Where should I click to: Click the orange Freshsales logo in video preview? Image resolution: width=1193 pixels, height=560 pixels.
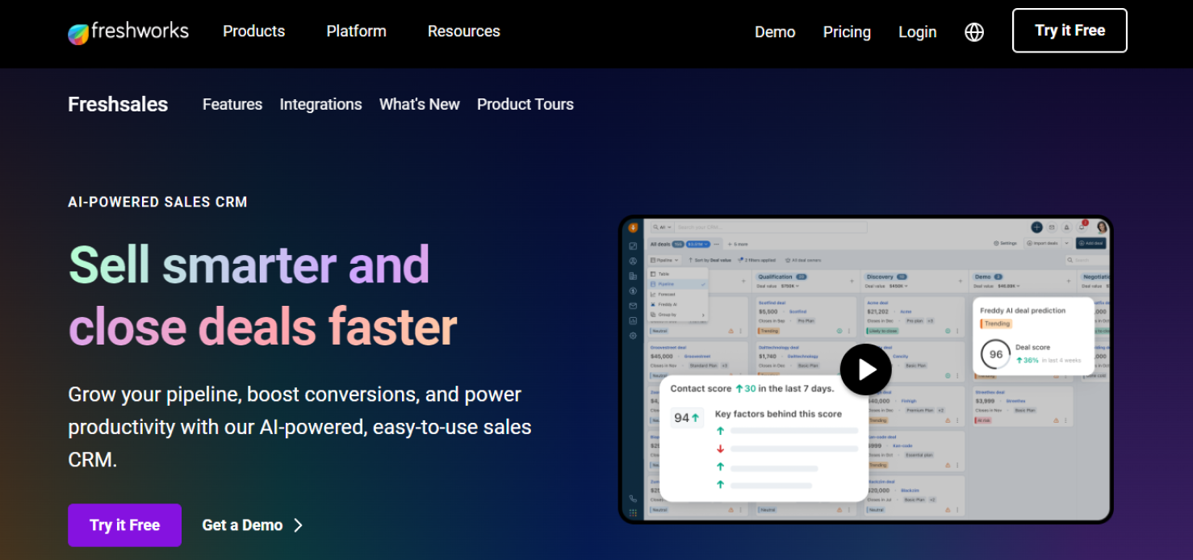tap(633, 228)
